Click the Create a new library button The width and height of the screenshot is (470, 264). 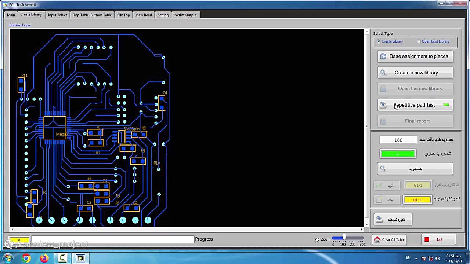(x=415, y=73)
